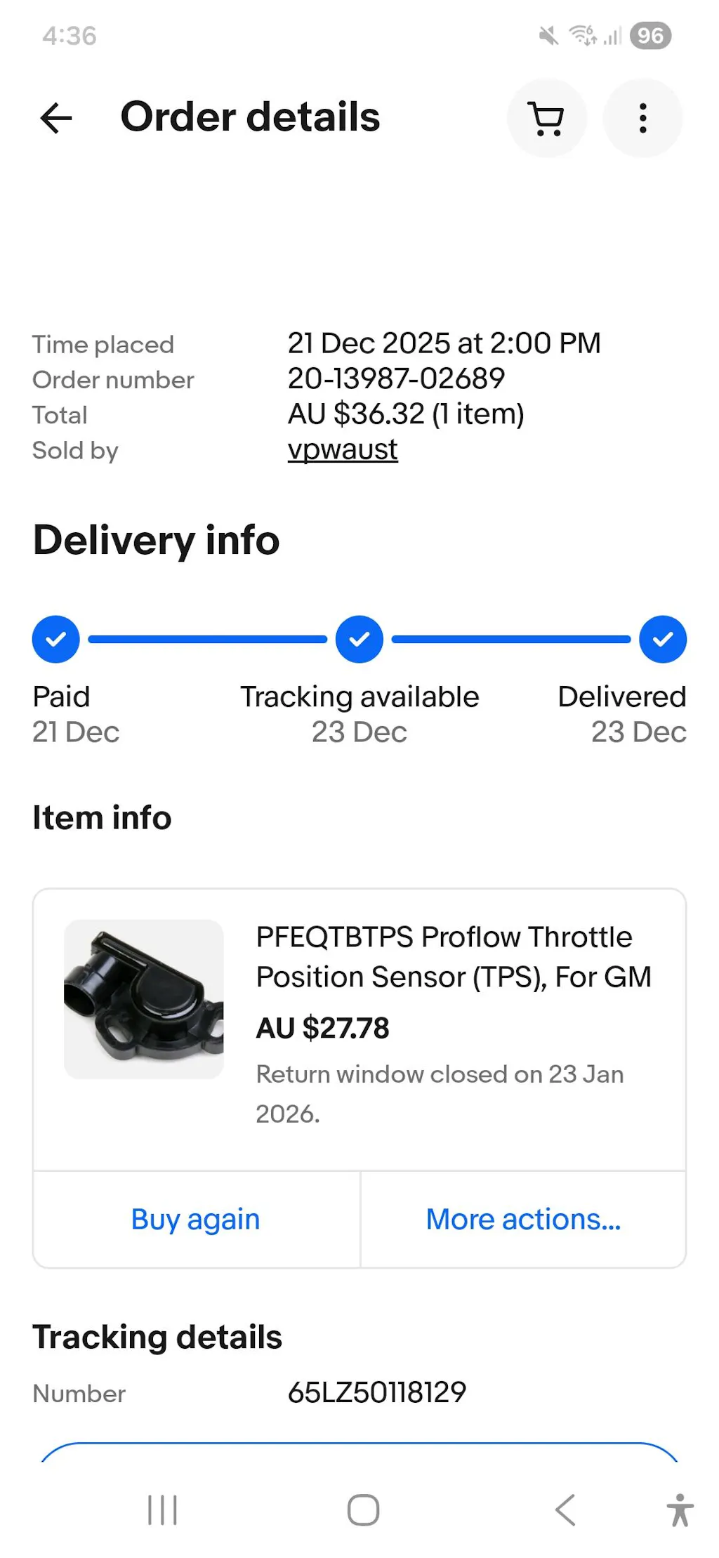Open the accessibility shortcut icon
719x1558 pixels.
tap(679, 1510)
